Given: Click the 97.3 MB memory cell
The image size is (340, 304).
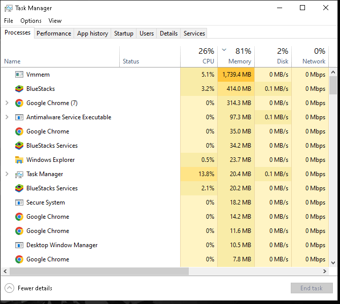Looking at the screenshot, I should (x=236, y=117).
